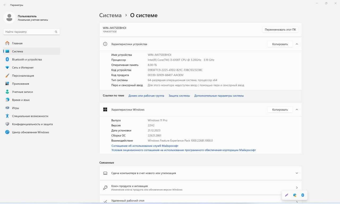Image resolution: width=340 pixels, height=204 pixels.
Task: Click the 64-разрядная операционная система text
Action: tap(182, 80)
